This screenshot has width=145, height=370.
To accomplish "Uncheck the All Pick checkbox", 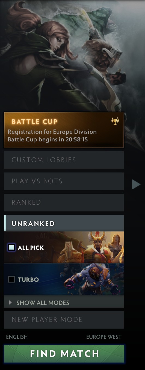I will (x=11, y=248).
